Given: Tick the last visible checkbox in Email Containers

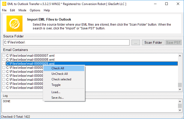Looking at the screenshot, I should 4,88.
